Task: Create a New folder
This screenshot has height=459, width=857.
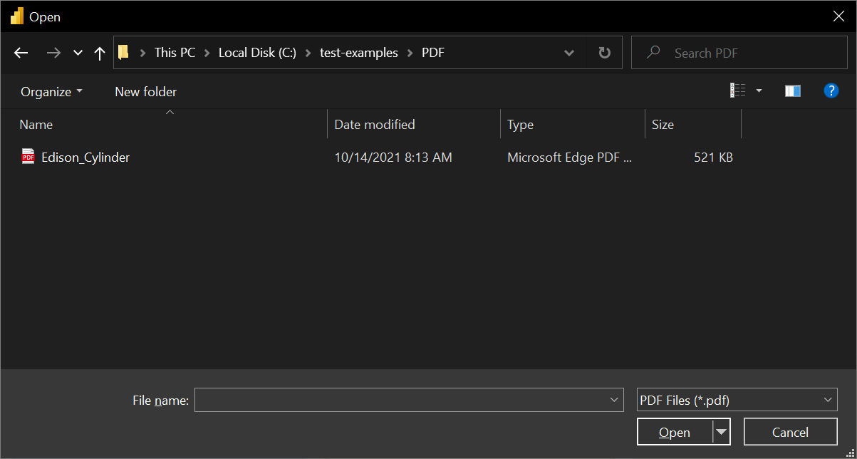Action: click(x=145, y=91)
